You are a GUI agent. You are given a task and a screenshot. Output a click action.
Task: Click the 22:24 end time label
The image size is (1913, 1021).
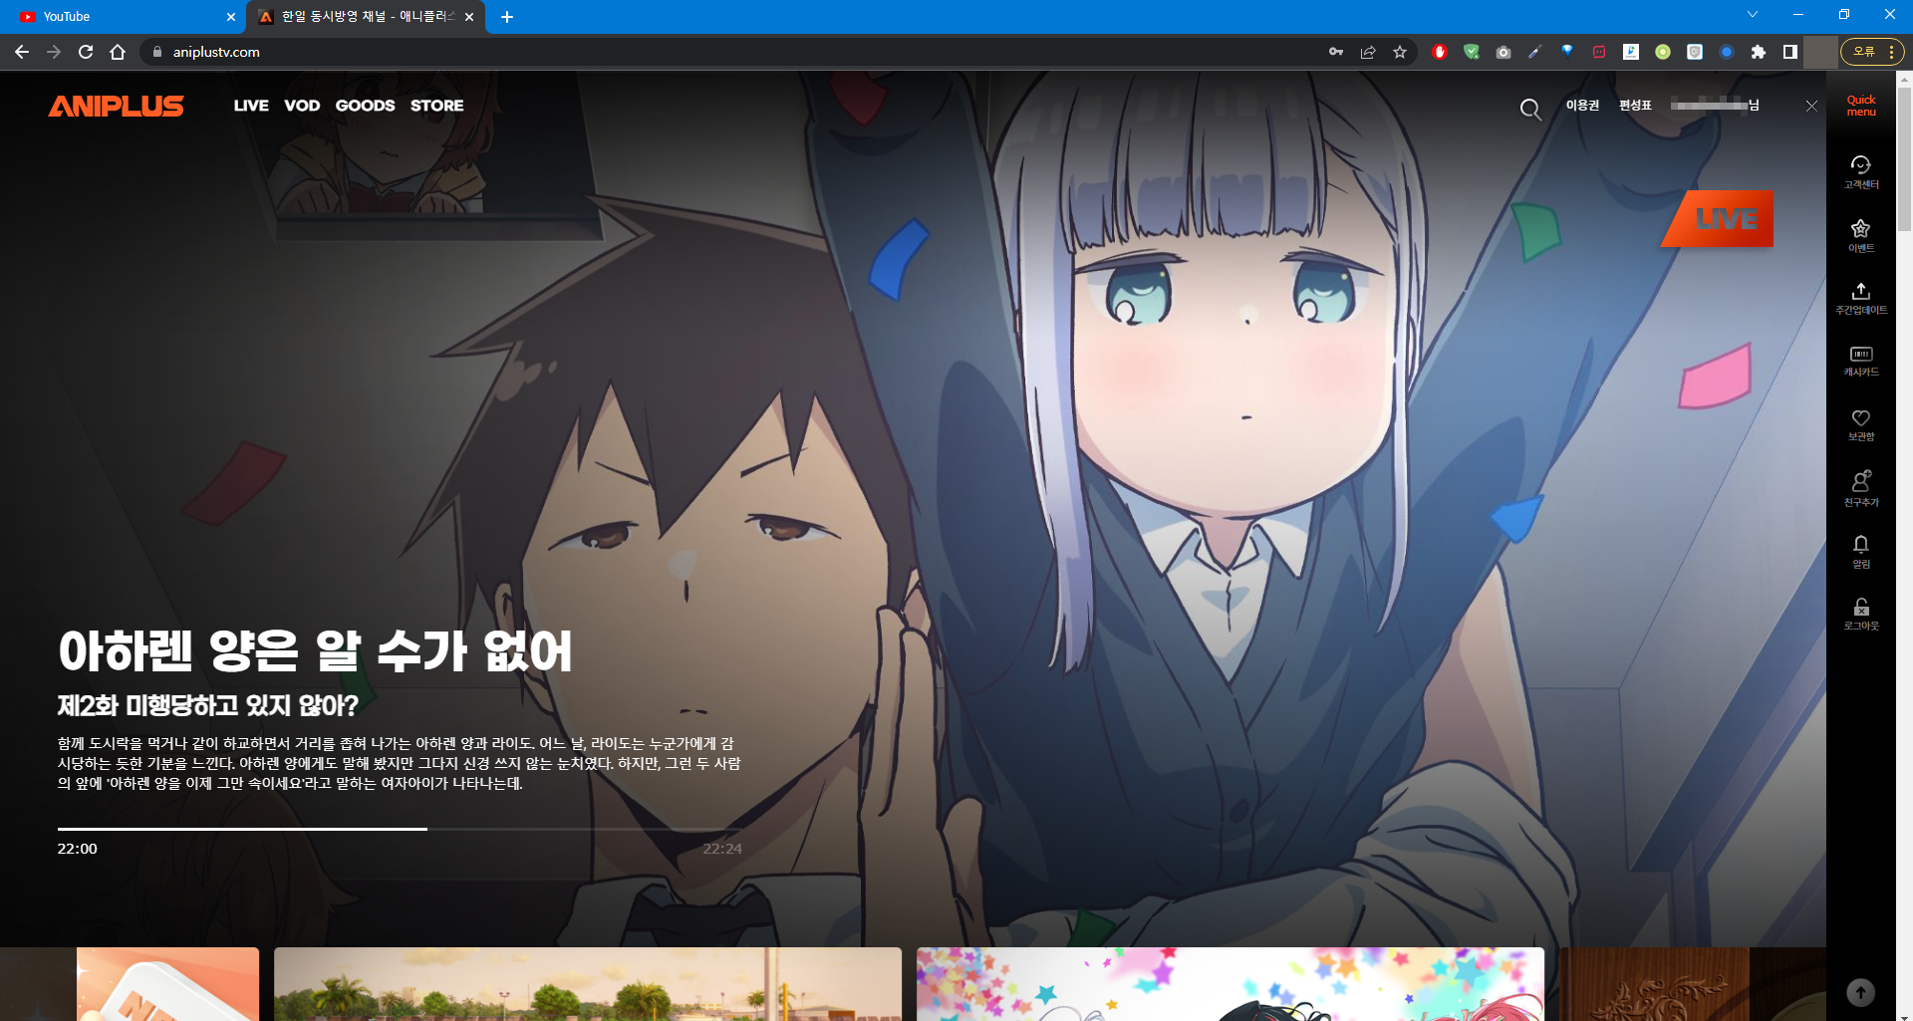(722, 849)
